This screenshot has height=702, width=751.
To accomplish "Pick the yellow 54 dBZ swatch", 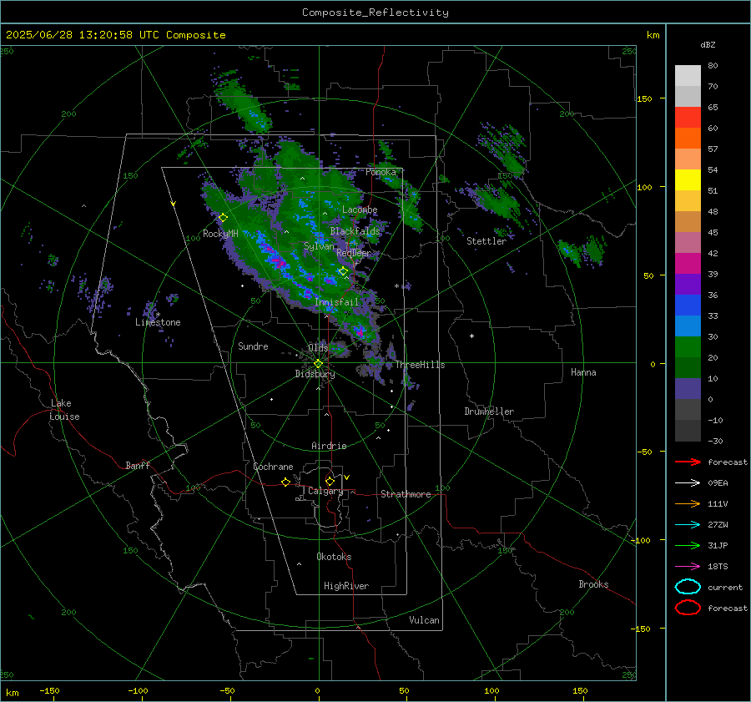I will (688, 179).
